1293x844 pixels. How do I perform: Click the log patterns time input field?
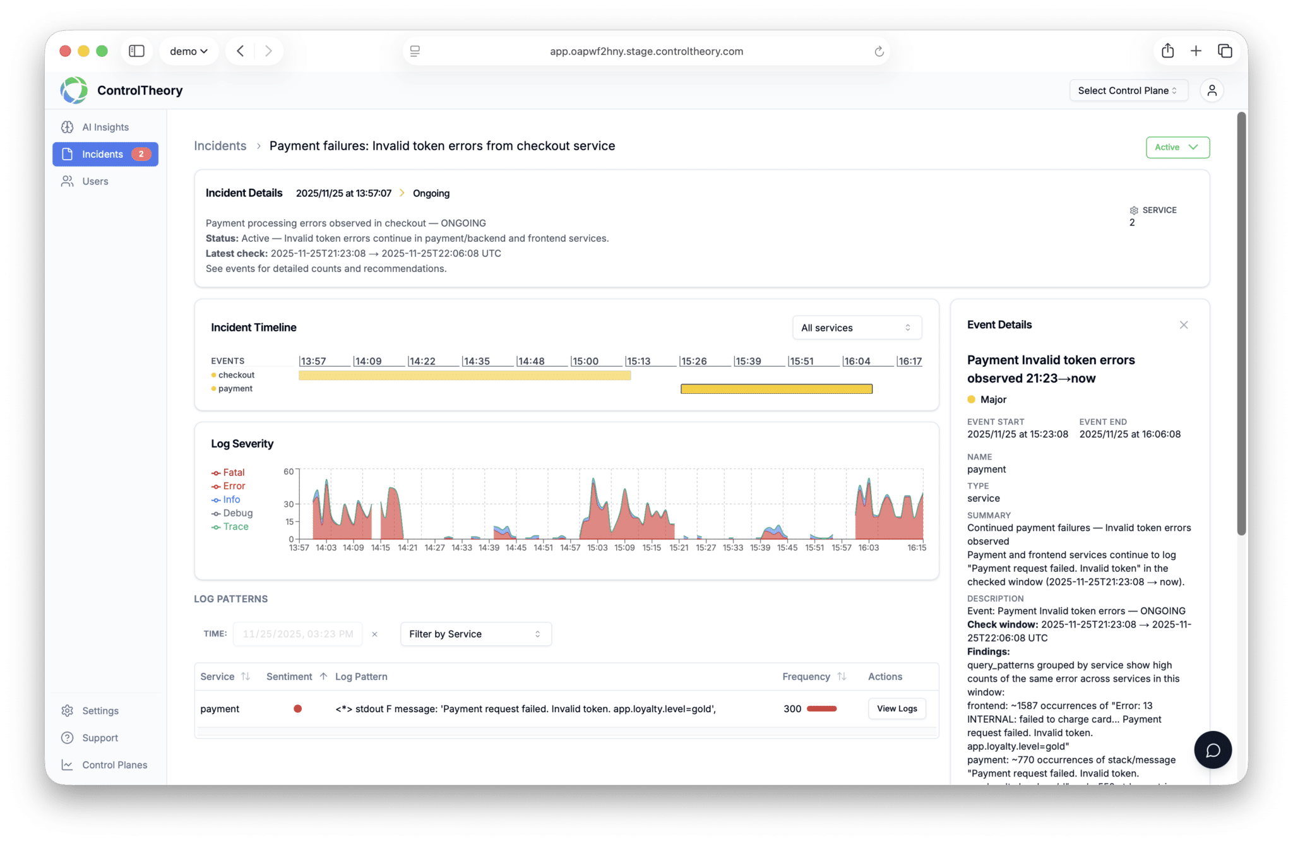click(297, 634)
